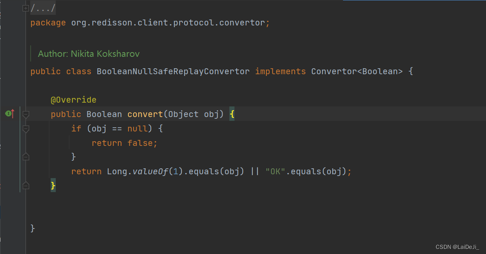Click the fold end marker below return false

coord(26,157)
